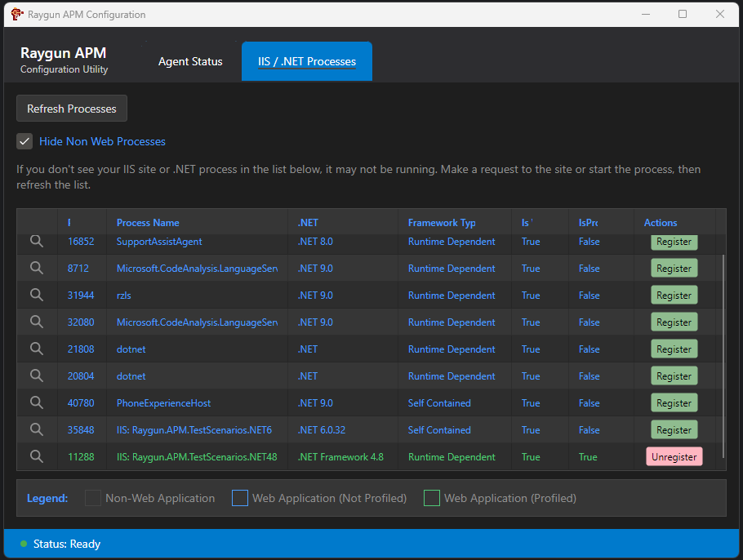Click Refresh Processes button
The width and height of the screenshot is (743, 560).
coord(72,109)
